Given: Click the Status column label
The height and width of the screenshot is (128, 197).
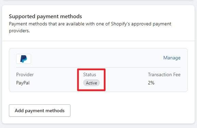Looking at the screenshot, I should (90, 74).
